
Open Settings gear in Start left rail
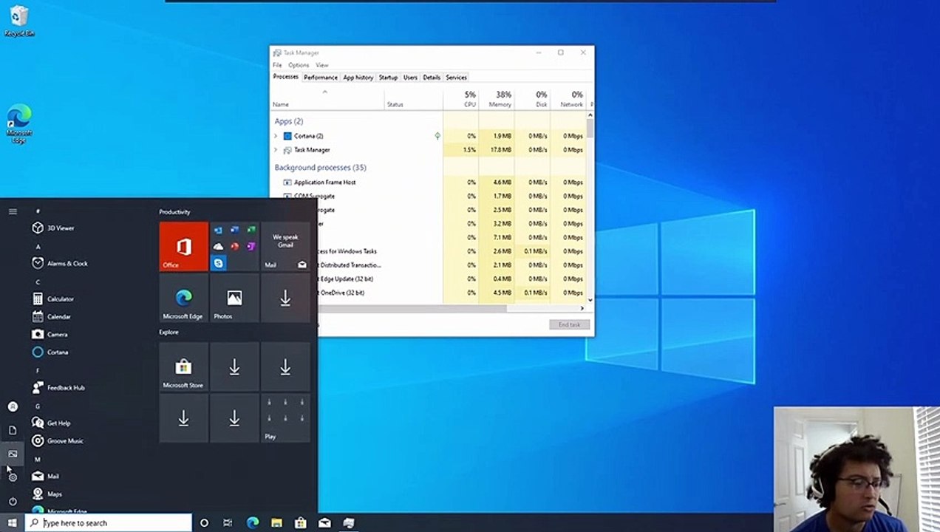click(13, 477)
